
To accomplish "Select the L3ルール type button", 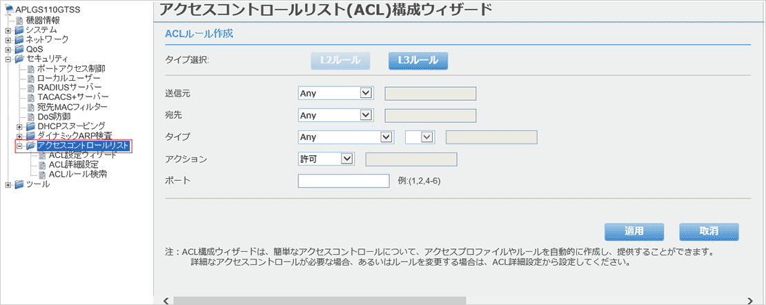I will [x=418, y=61].
